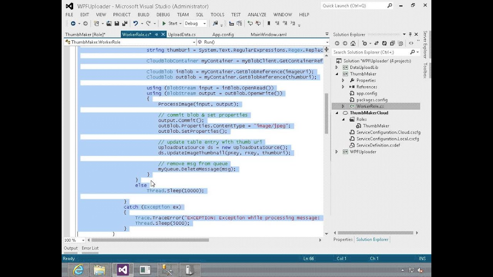Open the FILE menu
Viewport: 493px width, 277px height.
click(69, 15)
